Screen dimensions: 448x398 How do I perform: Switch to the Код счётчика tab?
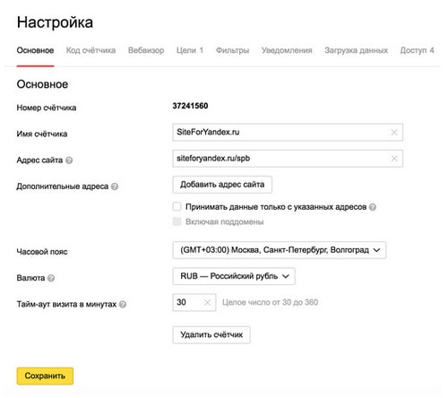point(90,50)
